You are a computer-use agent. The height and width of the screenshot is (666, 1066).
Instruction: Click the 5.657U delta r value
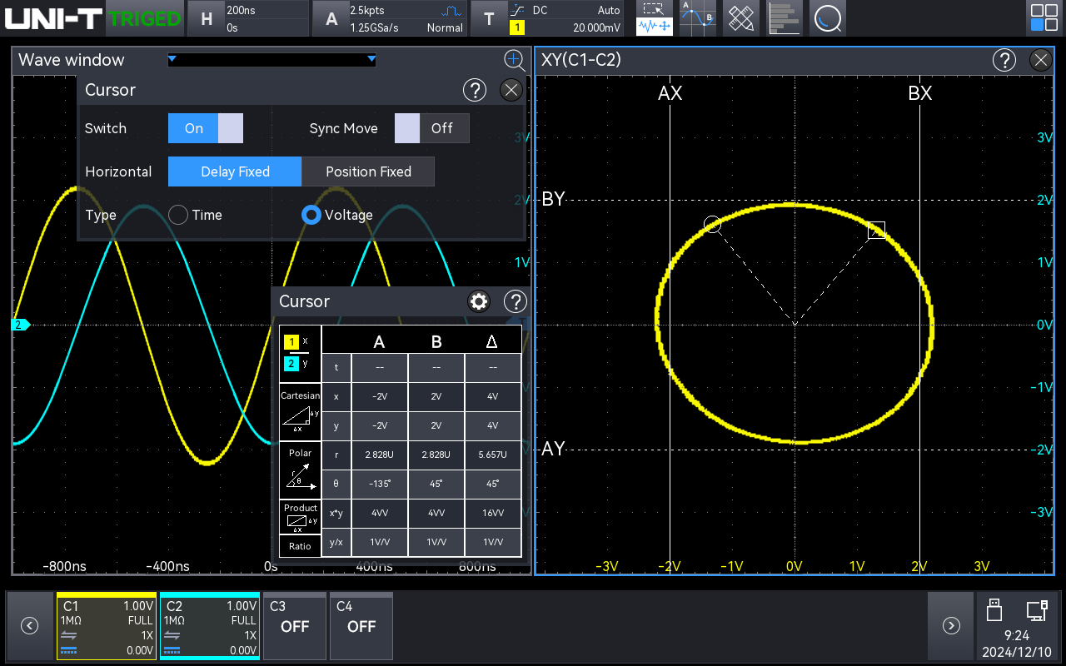pyautogui.click(x=493, y=455)
